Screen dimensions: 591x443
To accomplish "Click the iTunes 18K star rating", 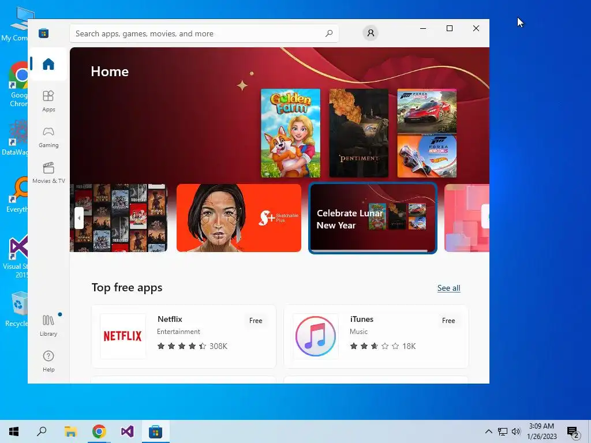I will [383, 346].
